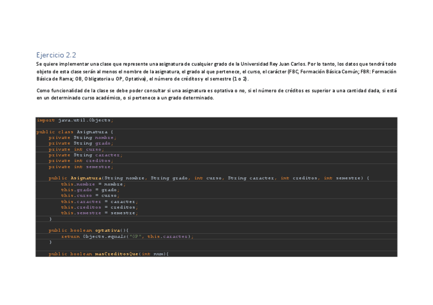Click the "this.caracter = caracter;" assignment
The image size is (433, 305).
click(x=99, y=201)
